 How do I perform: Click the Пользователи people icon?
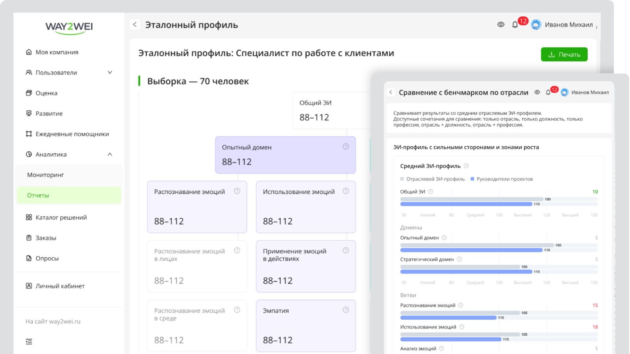(x=29, y=72)
